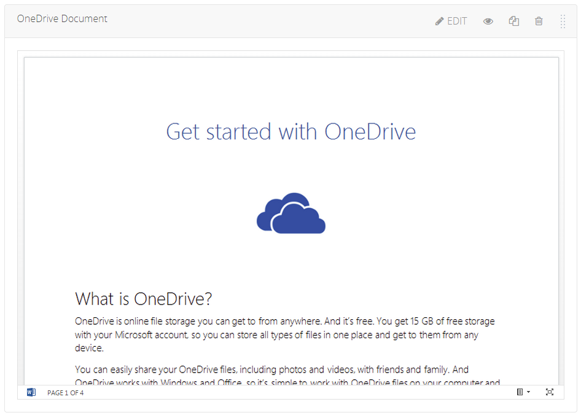Click the Word logo icon in status bar

(31, 392)
